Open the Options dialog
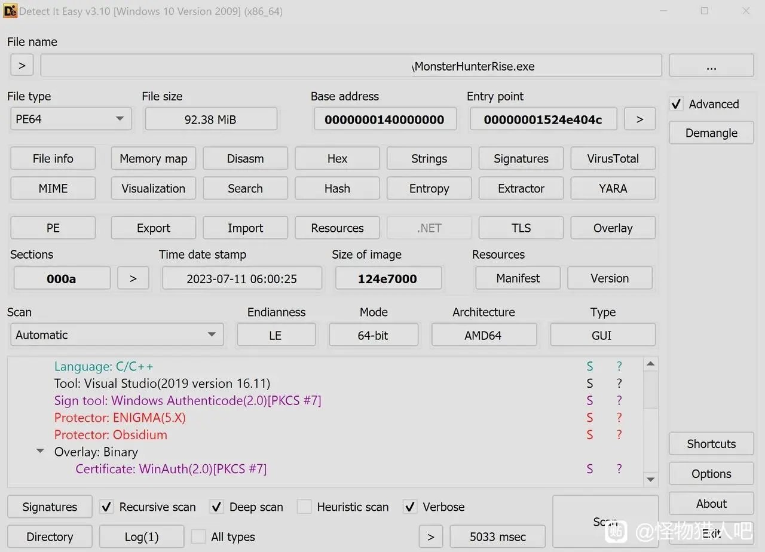Viewport: 765px width, 552px height. point(711,474)
